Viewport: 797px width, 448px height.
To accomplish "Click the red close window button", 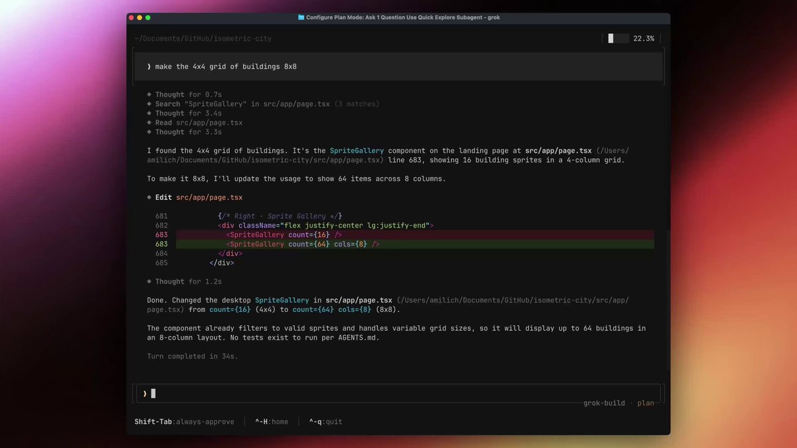I will [132, 17].
